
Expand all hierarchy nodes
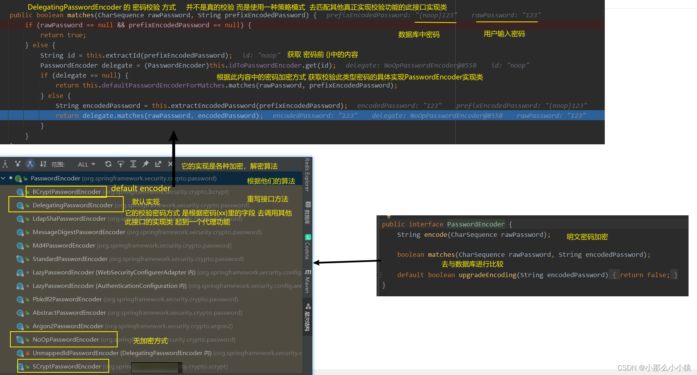[x=133, y=164]
